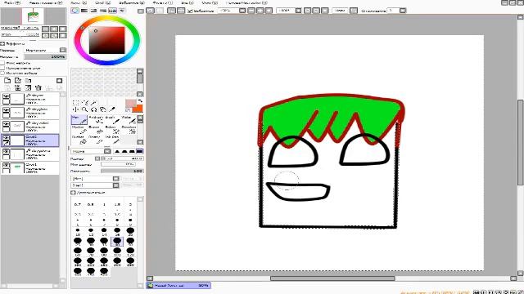
Task: Select the AirBrush tool
Action: [96, 120]
